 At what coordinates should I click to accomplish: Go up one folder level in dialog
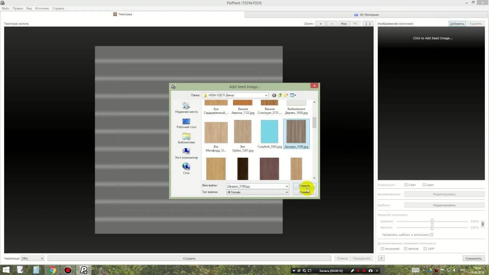click(280, 95)
